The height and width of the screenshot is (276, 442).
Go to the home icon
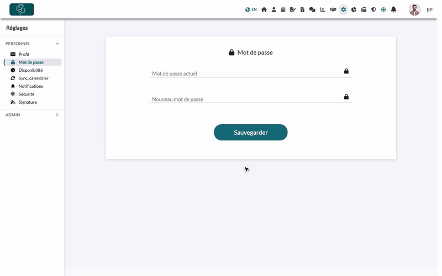coord(264,9)
